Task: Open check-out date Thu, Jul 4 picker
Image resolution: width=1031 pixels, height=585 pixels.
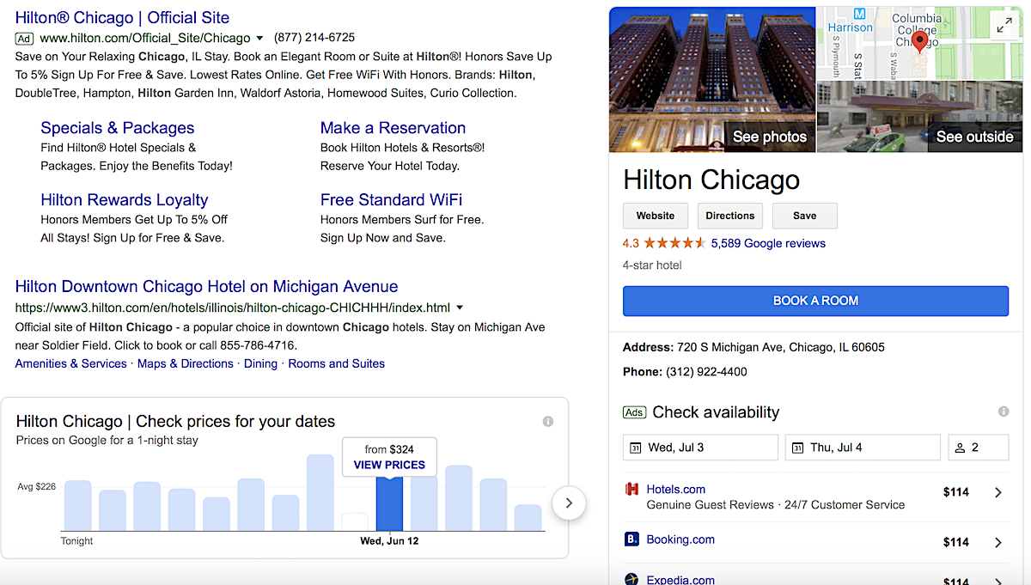Action: tap(863, 448)
